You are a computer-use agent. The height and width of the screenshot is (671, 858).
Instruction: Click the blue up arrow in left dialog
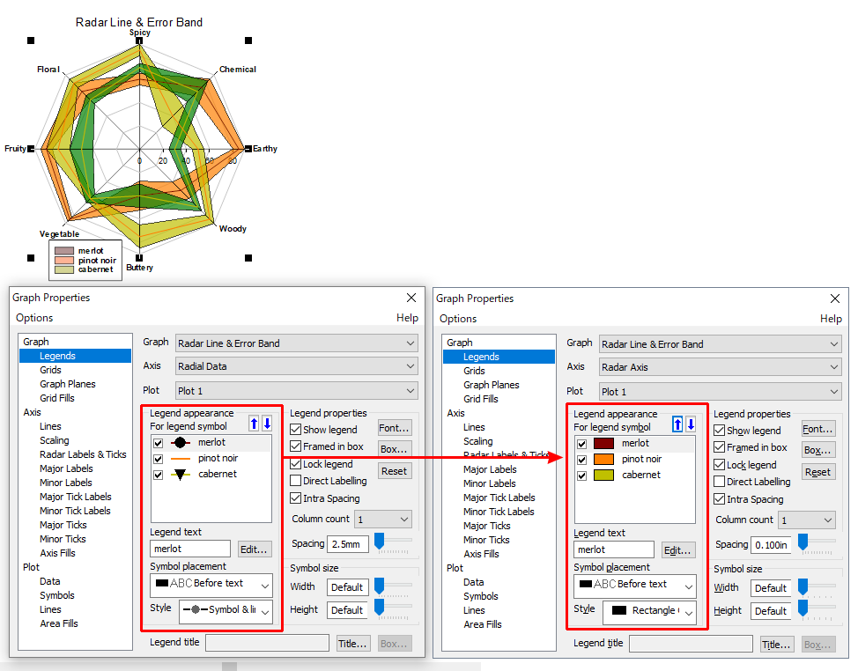[x=254, y=424]
